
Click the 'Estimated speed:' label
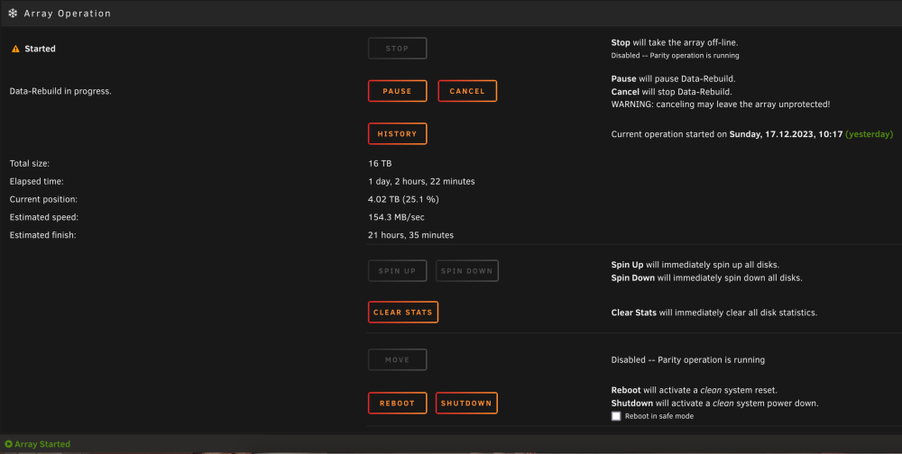(43, 217)
